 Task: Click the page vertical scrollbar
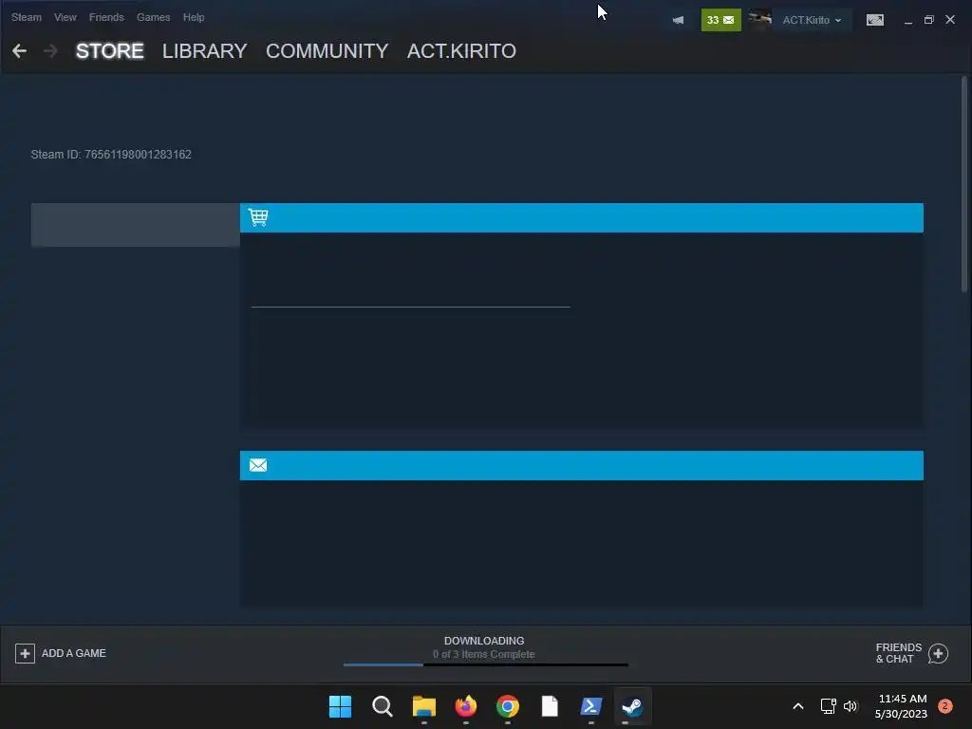point(964,184)
